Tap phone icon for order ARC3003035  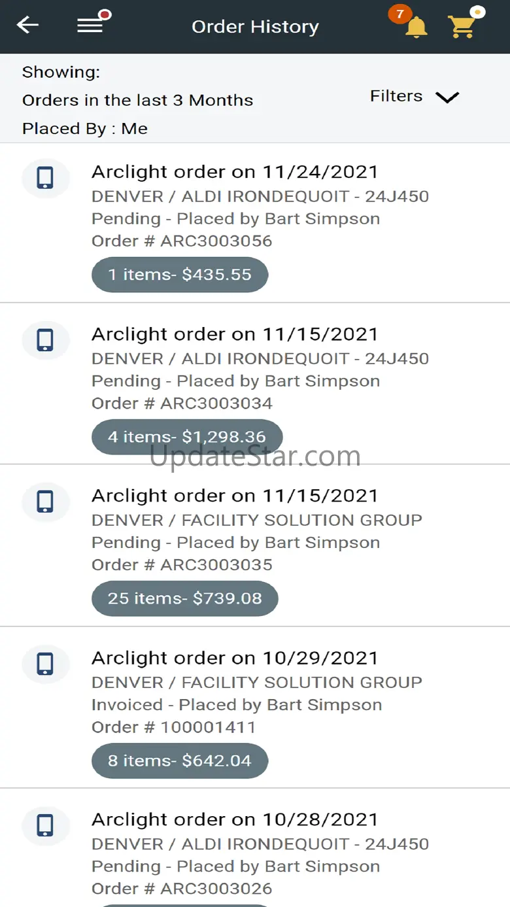click(45, 502)
